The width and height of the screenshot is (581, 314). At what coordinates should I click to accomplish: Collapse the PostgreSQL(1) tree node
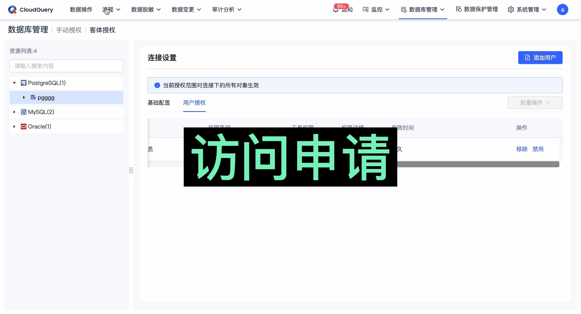coord(14,83)
